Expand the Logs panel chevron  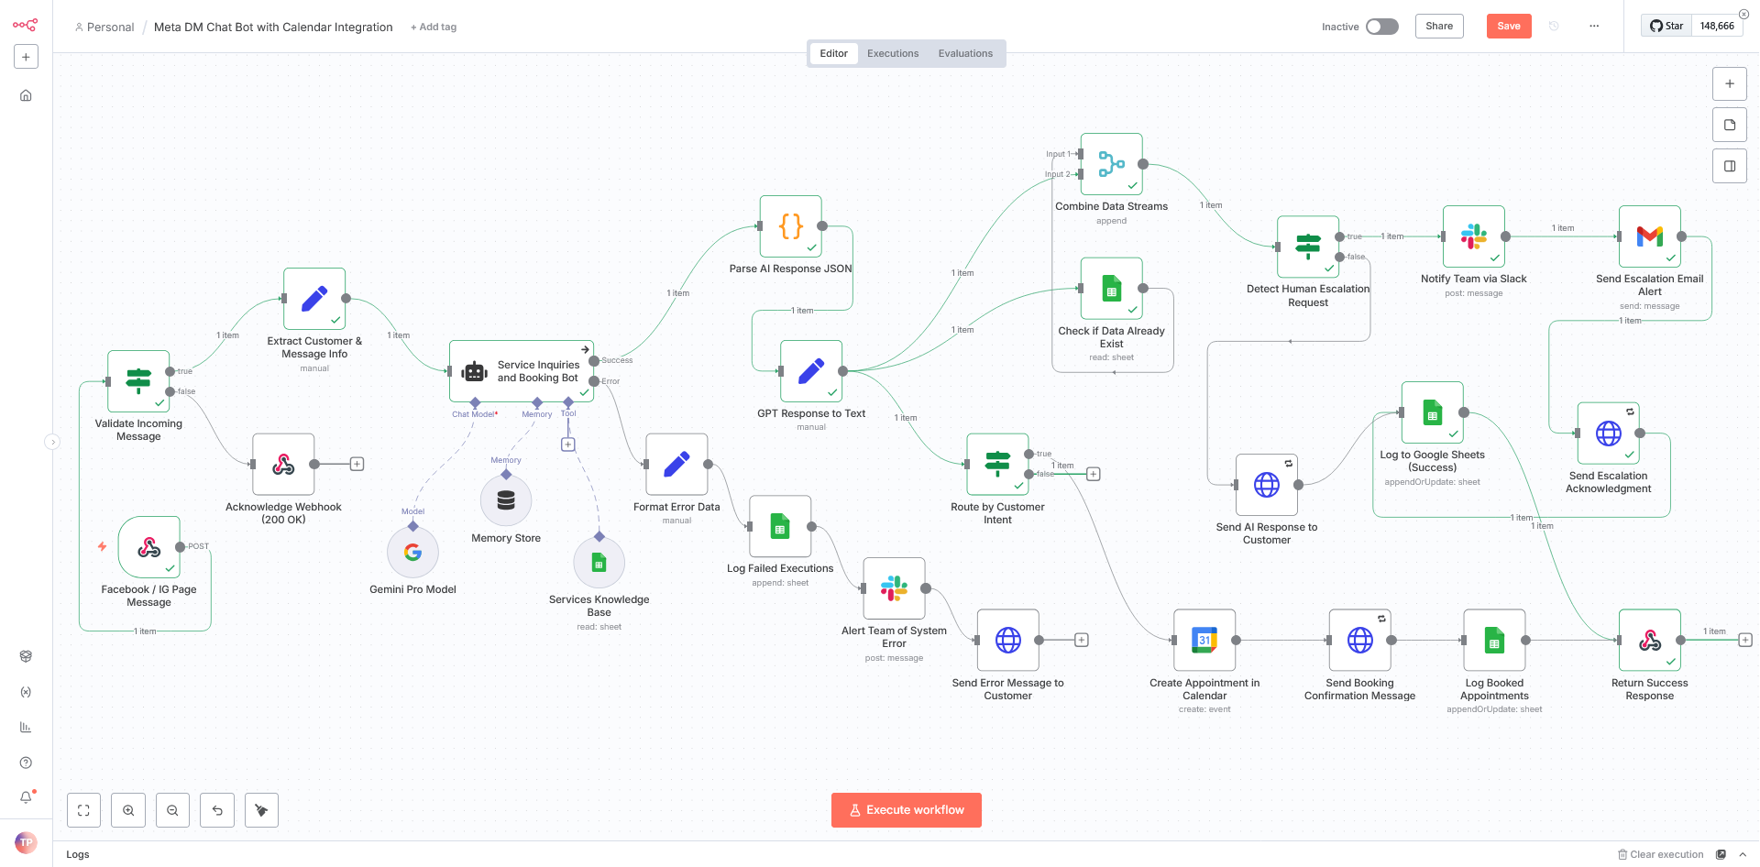coord(1744,854)
